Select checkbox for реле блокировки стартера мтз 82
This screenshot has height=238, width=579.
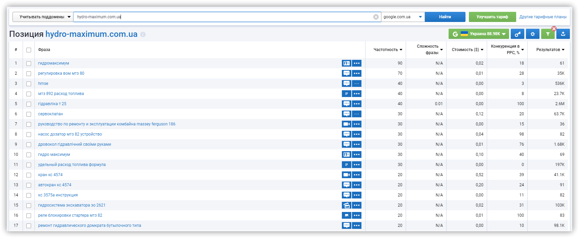click(29, 216)
